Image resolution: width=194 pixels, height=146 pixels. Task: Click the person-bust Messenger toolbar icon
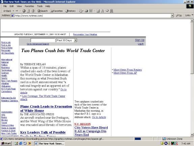(x=111, y=11)
